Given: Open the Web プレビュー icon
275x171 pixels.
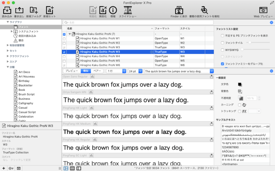Looking at the screenshot, I should 263,10.
